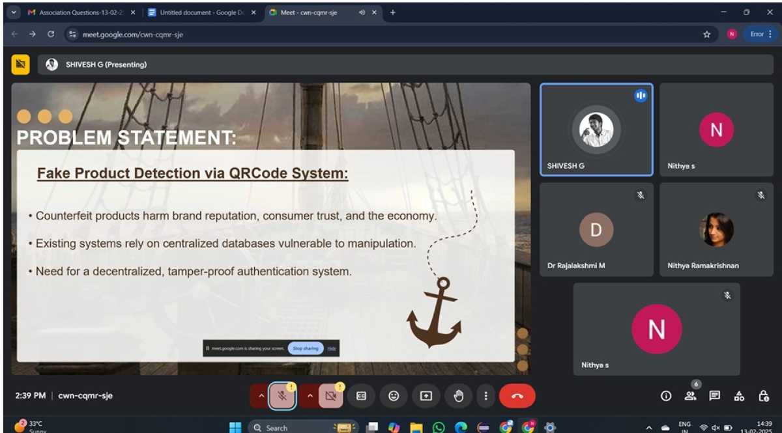Image resolution: width=782 pixels, height=433 pixels.
Task: Click the Present now screen share icon
Action: 426,396
